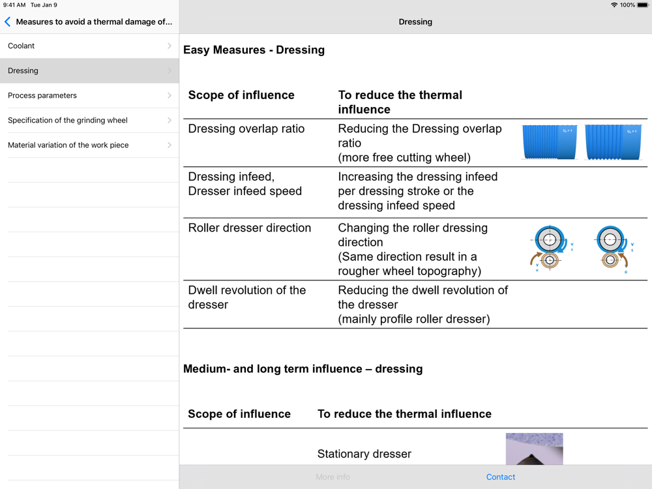Expand the Coolant row chevron
This screenshot has height=489, width=652.
click(170, 46)
